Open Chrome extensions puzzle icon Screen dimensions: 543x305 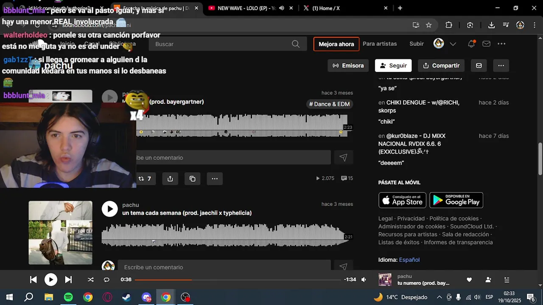(449, 25)
